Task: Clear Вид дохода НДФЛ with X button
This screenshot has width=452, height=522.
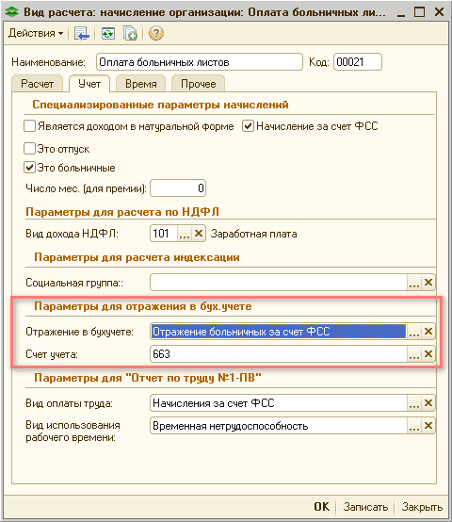Action: click(199, 234)
